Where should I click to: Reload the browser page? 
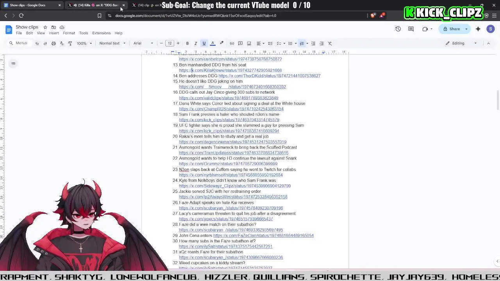[x=21, y=16]
